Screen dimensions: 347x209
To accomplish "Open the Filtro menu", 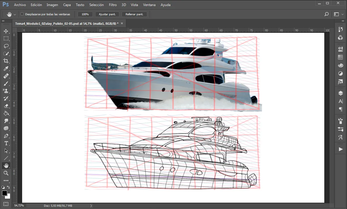I will pos(113,5).
